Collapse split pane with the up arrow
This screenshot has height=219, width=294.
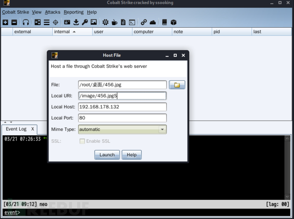coord(5,122)
